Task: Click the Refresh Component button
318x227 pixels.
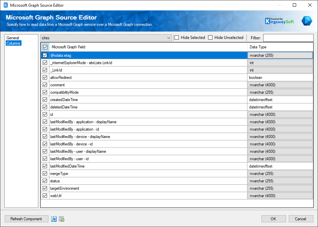Action: click(26, 219)
